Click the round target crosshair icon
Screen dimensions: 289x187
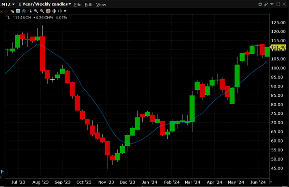point(48,11)
